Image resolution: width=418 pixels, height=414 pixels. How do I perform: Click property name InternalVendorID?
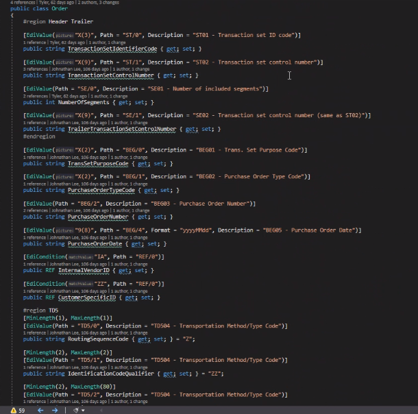[84, 271]
